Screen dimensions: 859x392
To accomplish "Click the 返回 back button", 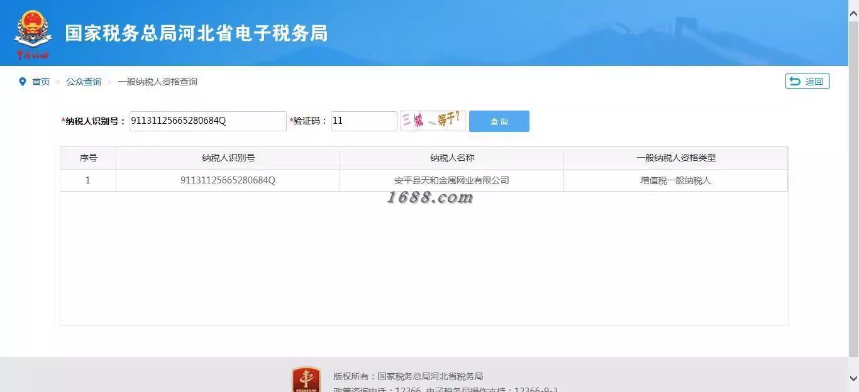I will [x=807, y=81].
